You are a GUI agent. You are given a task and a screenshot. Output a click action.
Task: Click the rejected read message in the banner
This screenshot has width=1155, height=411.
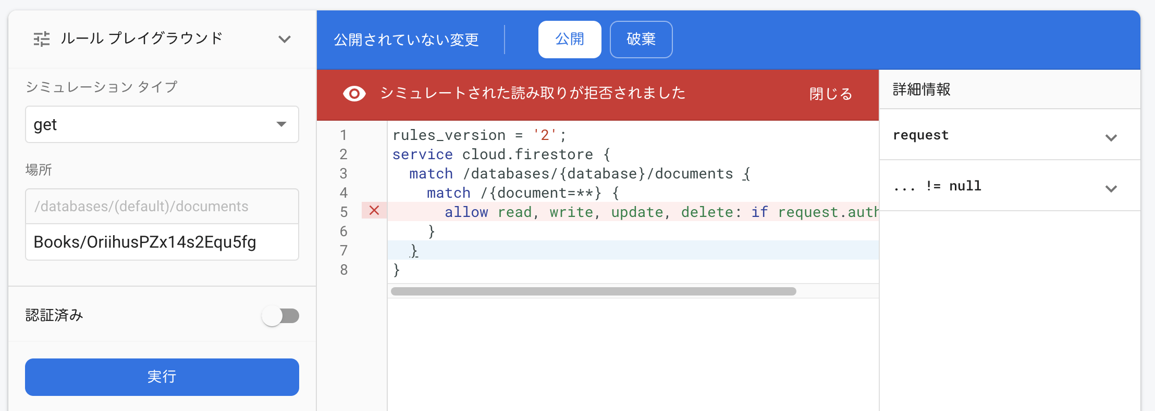pyautogui.click(x=533, y=93)
